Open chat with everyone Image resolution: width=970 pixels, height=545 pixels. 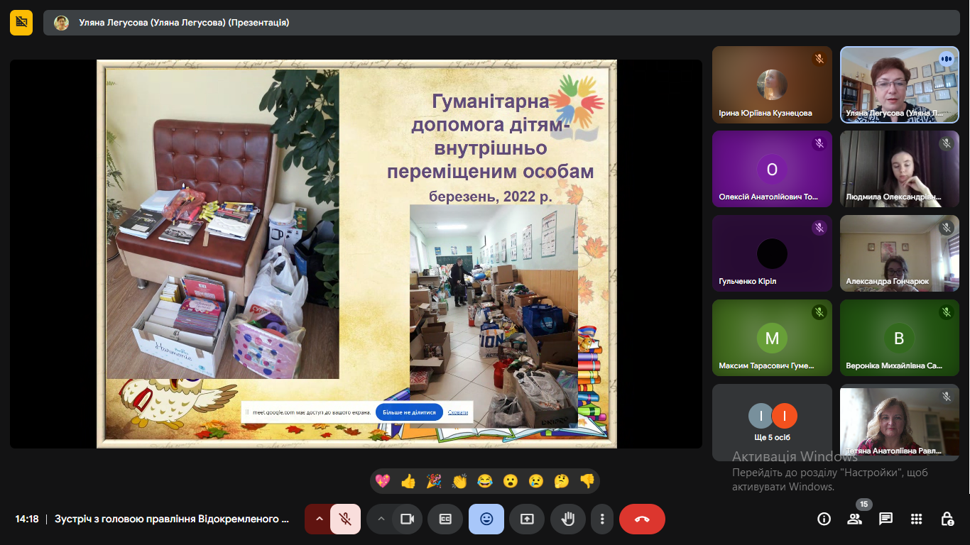pyautogui.click(x=885, y=519)
